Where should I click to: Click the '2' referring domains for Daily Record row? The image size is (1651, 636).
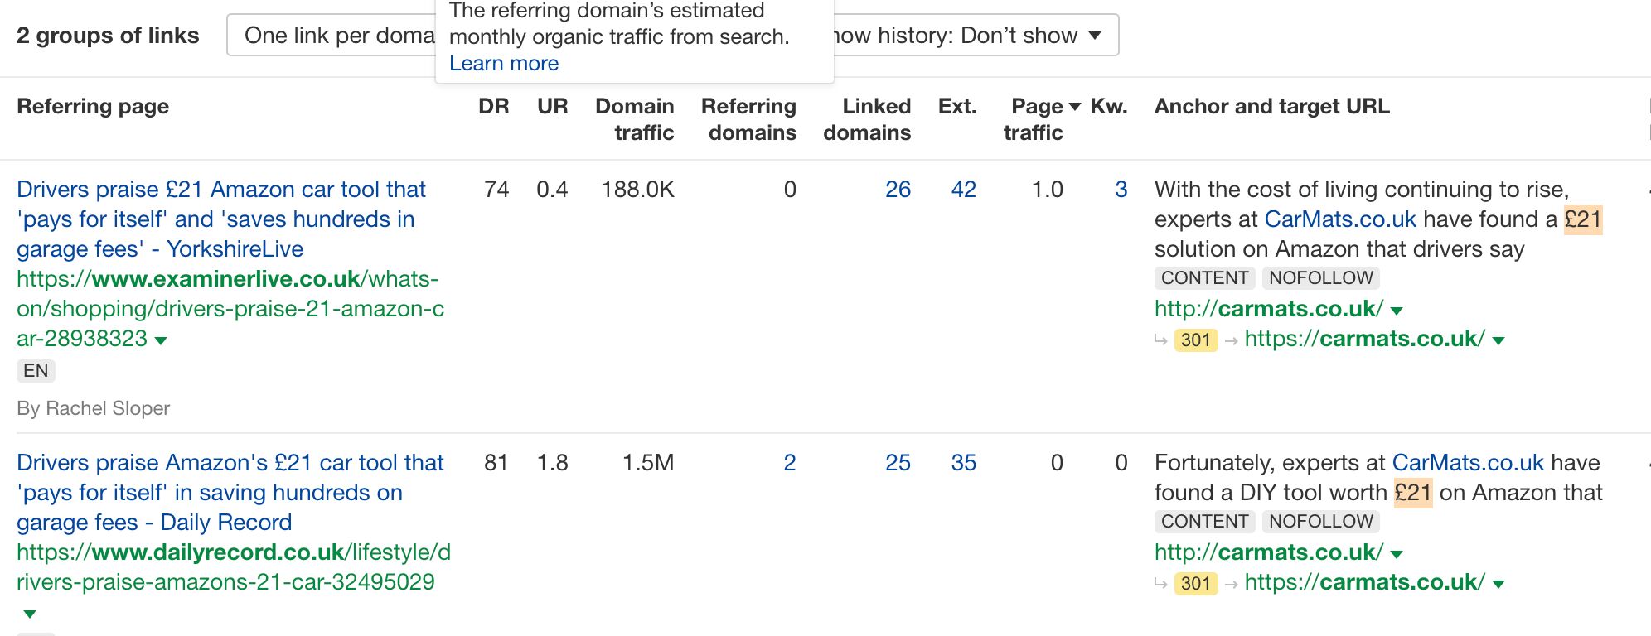(x=787, y=462)
